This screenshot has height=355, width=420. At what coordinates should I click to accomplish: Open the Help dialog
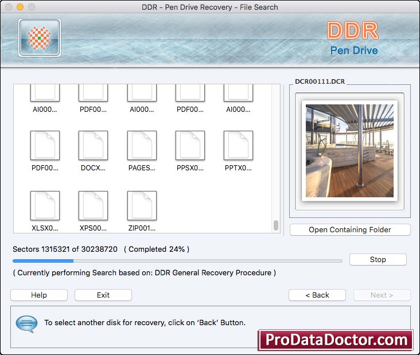tap(39, 295)
